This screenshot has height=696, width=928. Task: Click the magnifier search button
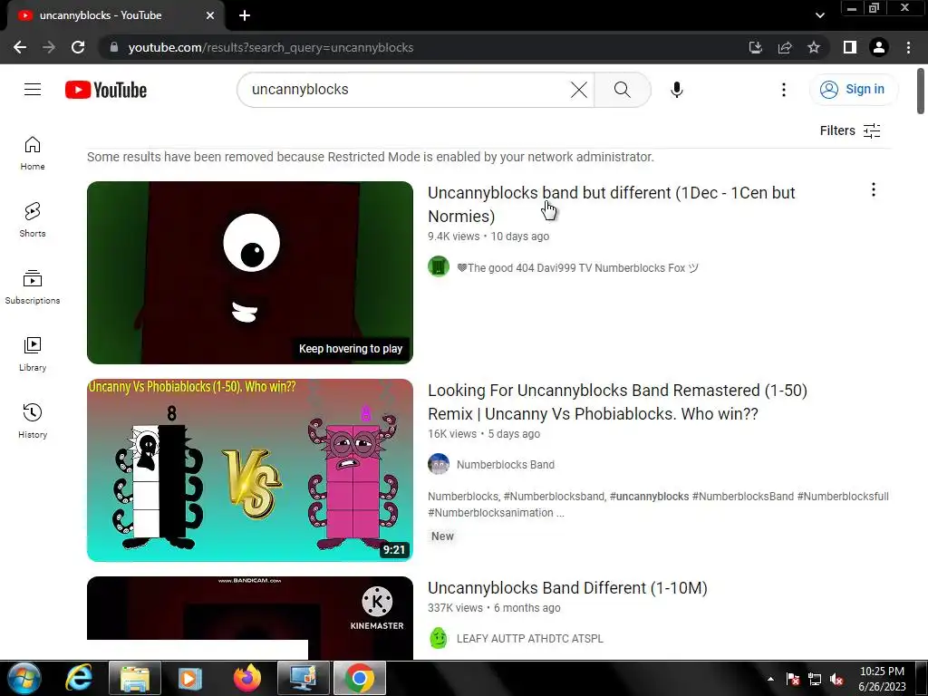click(x=622, y=90)
